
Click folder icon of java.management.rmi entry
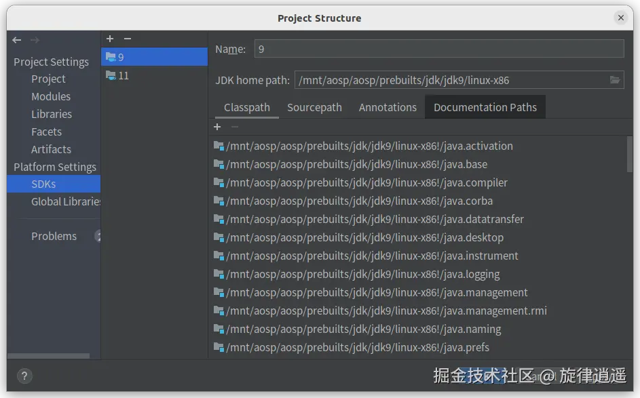tap(219, 311)
